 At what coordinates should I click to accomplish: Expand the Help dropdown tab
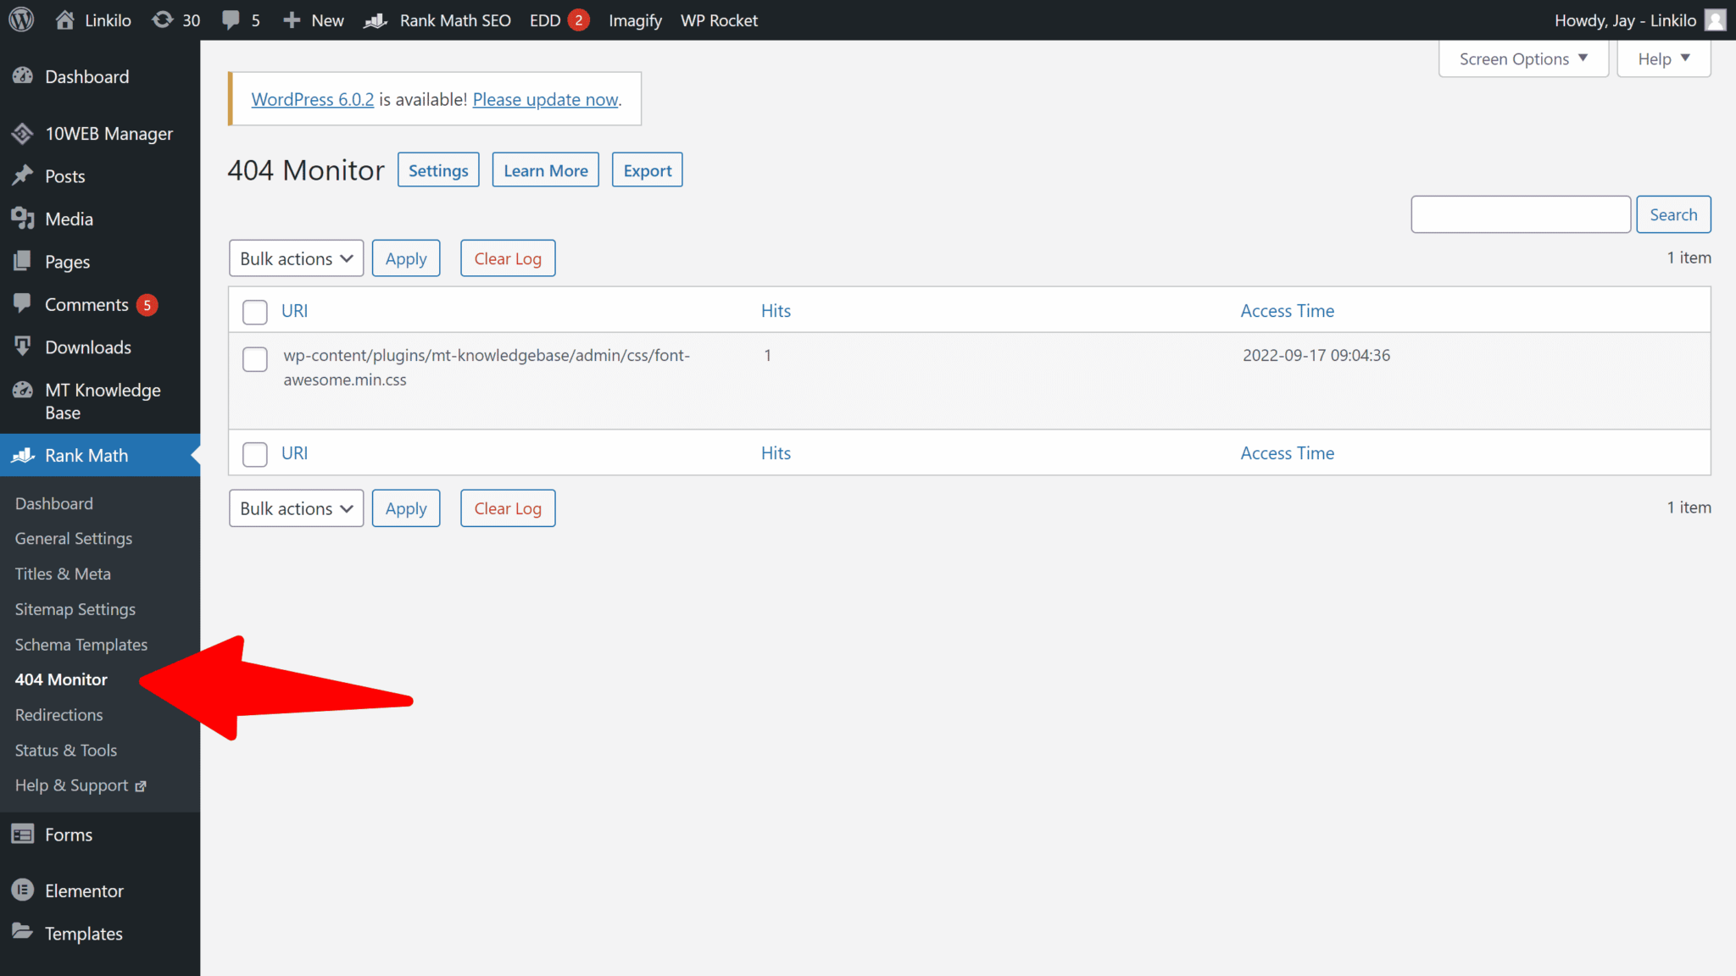pyautogui.click(x=1663, y=58)
